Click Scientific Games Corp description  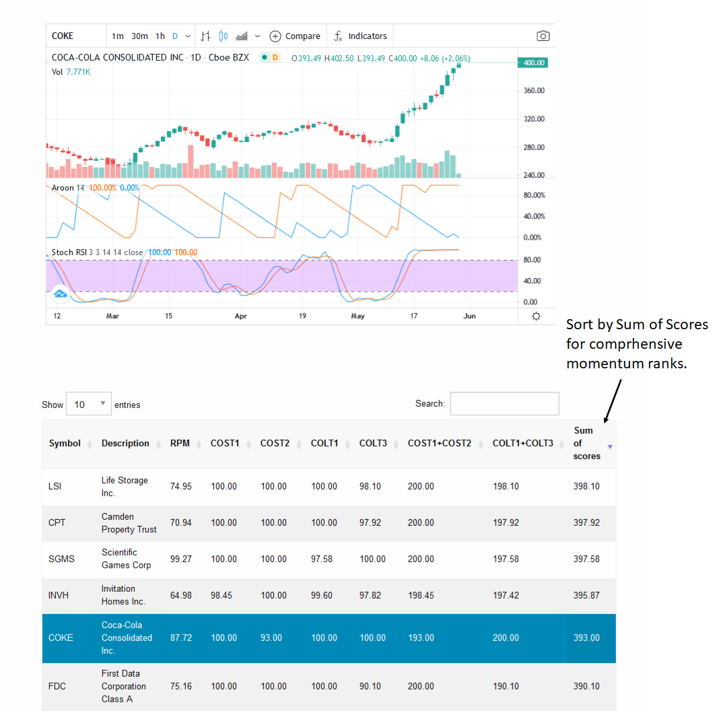[x=126, y=559]
